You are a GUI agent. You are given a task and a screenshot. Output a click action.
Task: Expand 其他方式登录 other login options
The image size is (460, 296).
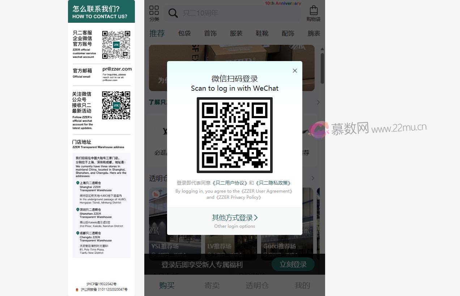(x=234, y=218)
